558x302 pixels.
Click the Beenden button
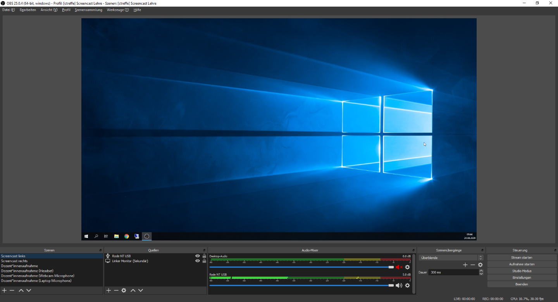pyautogui.click(x=522, y=284)
